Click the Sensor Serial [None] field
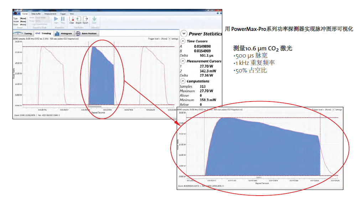Screen dimensions: 363x197 tap(23, 24)
